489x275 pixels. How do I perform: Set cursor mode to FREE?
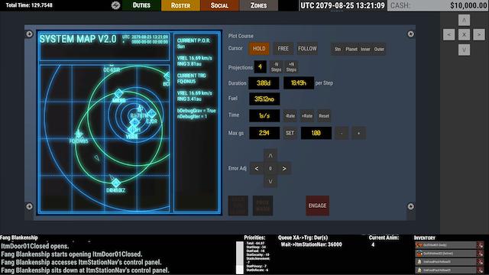283,49
